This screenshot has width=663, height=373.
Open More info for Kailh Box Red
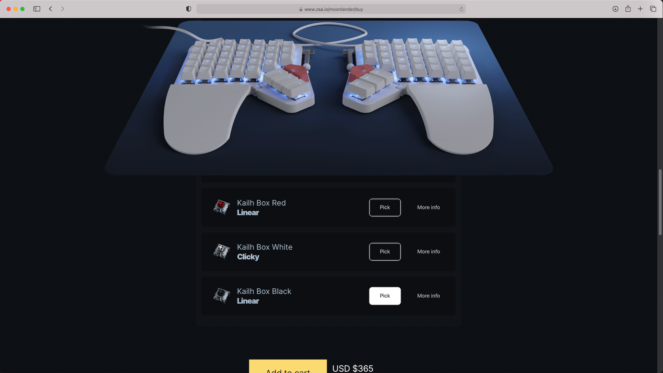pos(429,207)
